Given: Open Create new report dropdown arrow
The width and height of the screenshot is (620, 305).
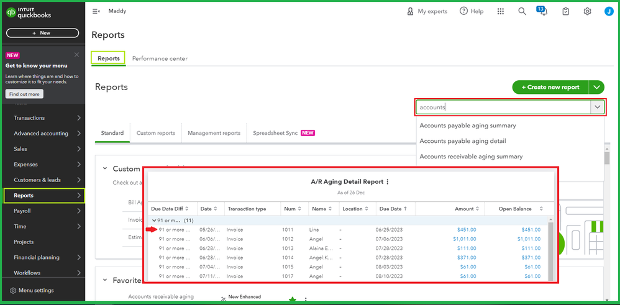Looking at the screenshot, I should 596,87.
